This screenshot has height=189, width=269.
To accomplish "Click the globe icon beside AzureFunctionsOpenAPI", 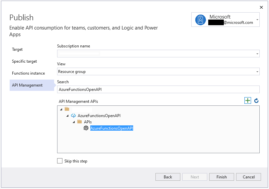I will tap(86, 128).
